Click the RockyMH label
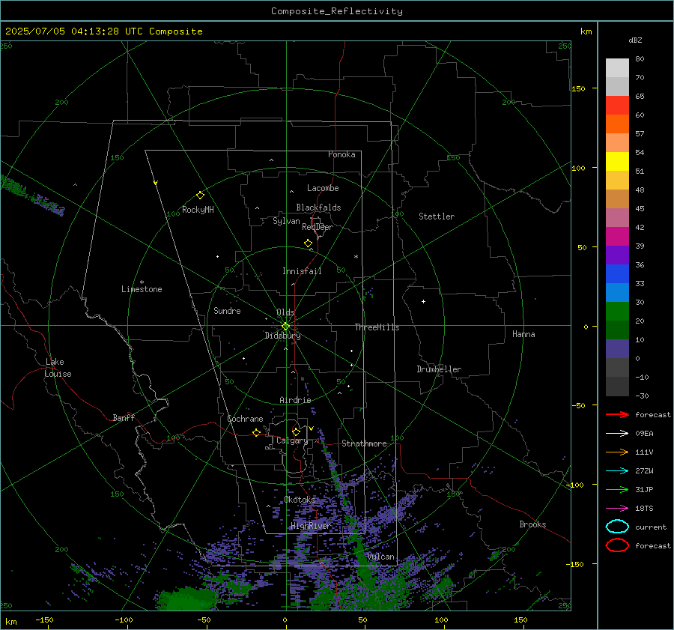The width and height of the screenshot is (674, 630). pos(198,210)
